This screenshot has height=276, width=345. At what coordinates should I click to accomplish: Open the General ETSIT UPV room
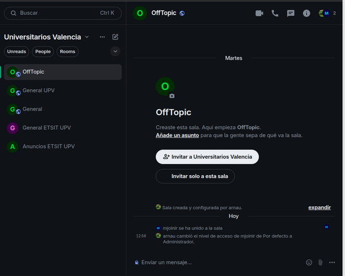pyautogui.click(x=63, y=128)
